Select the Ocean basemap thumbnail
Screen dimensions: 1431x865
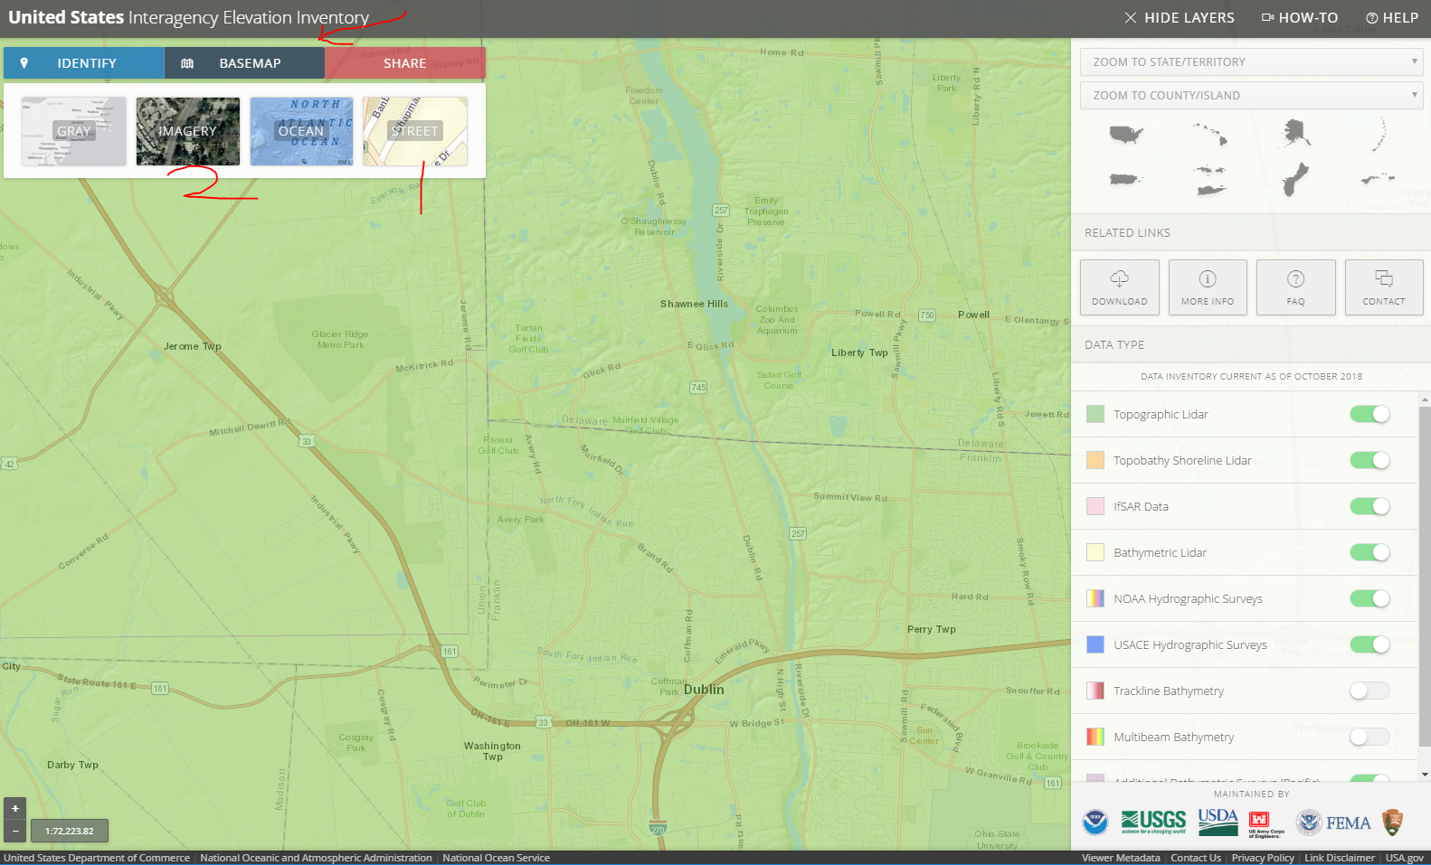click(301, 131)
